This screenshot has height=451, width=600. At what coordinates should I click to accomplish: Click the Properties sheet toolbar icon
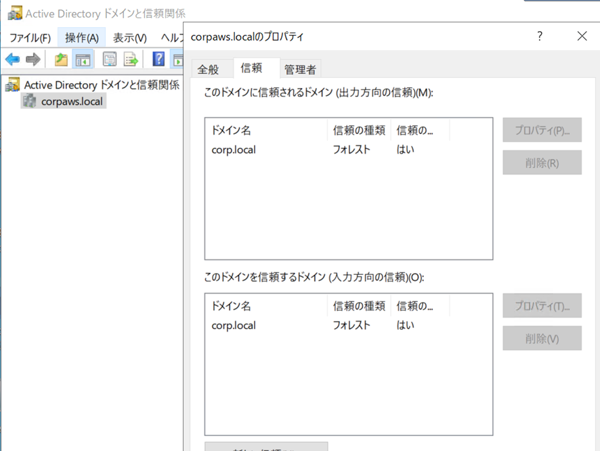point(110,60)
